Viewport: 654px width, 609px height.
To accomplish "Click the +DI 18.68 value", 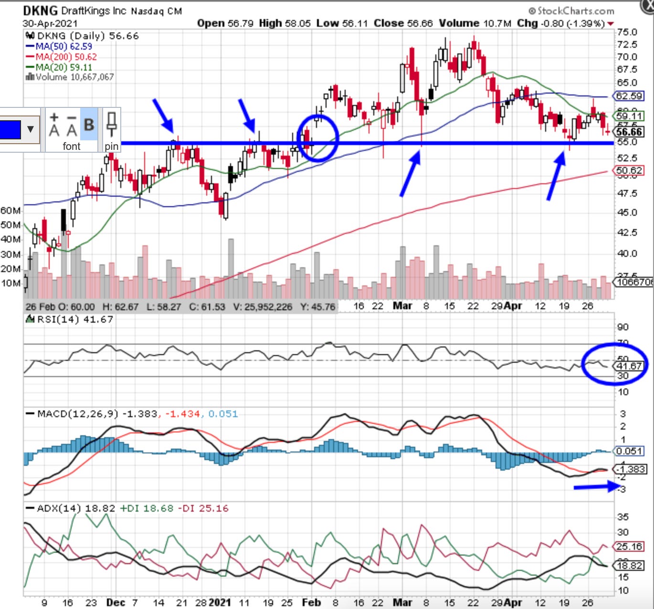I will tap(147, 508).
